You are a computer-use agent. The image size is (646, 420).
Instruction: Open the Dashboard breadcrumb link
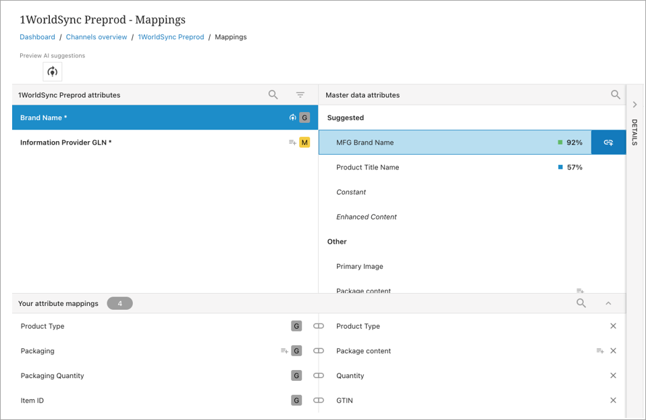37,37
